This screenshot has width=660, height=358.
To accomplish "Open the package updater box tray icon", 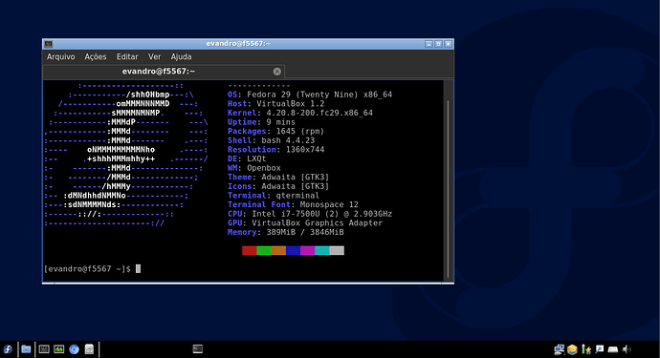I will [572, 349].
